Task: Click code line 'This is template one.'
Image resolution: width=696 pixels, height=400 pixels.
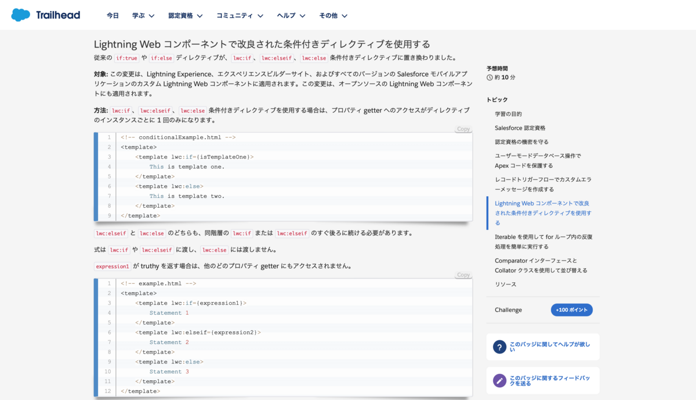Action: 187,167
